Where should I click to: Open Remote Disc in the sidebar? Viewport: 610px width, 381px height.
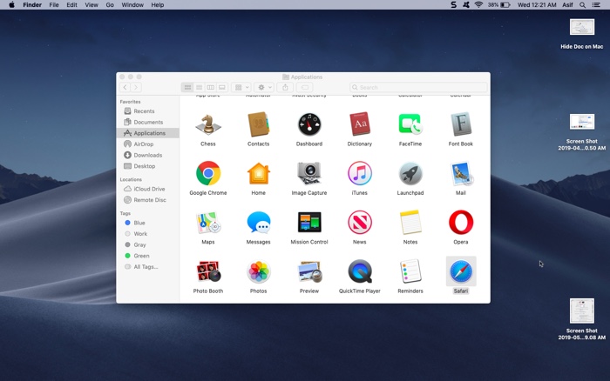coord(148,199)
